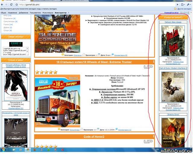The width and height of the screenshot is (193, 154).
Task: Click comments bubble icon under Supreme Commander
Action: [112, 54]
